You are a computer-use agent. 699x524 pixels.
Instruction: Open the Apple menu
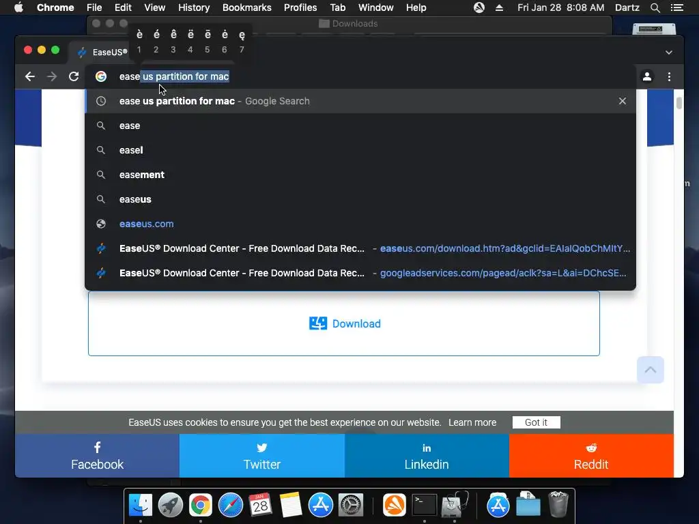click(x=18, y=8)
